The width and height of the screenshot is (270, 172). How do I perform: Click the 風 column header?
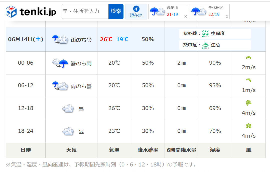pos(249,150)
